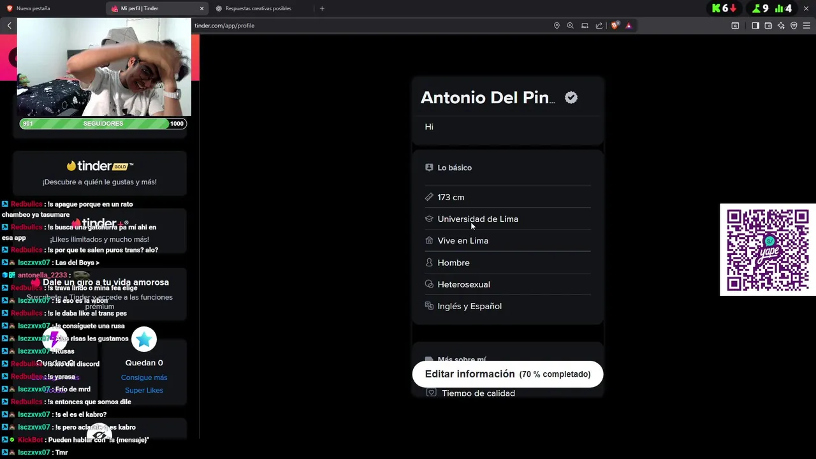Open the Brave Wallet icon
The image size is (816, 459).
pyautogui.click(x=768, y=25)
